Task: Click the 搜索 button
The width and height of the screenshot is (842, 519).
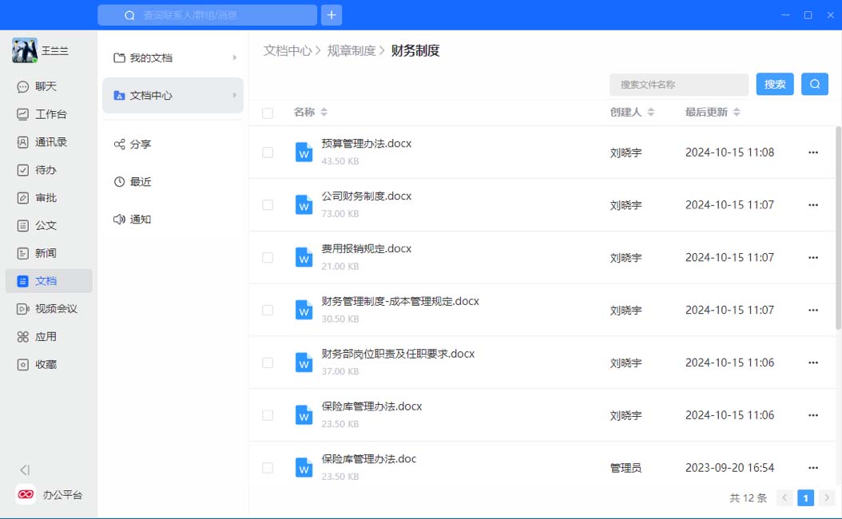Action: tap(775, 85)
